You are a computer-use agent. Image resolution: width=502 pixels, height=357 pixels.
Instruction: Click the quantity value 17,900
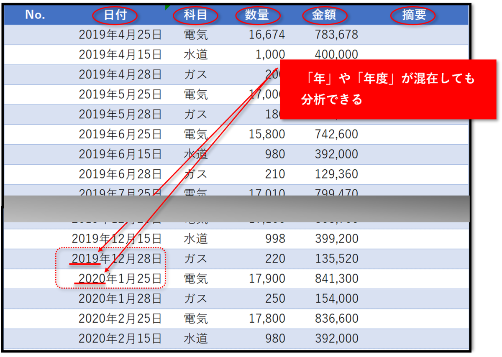pyautogui.click(x=267, y=278)
